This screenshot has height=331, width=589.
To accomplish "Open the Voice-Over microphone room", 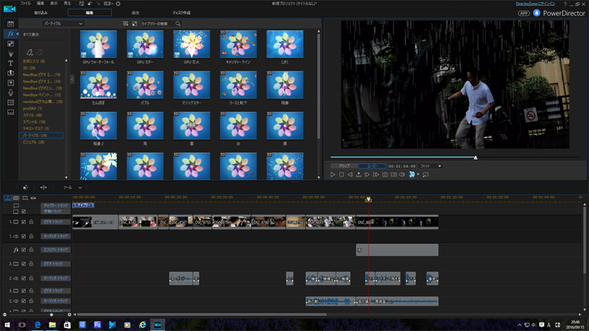I will click(x=10, y=93).
